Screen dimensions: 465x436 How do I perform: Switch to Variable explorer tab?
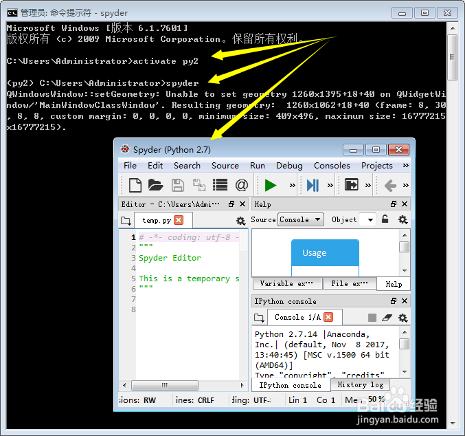(287, 283)
